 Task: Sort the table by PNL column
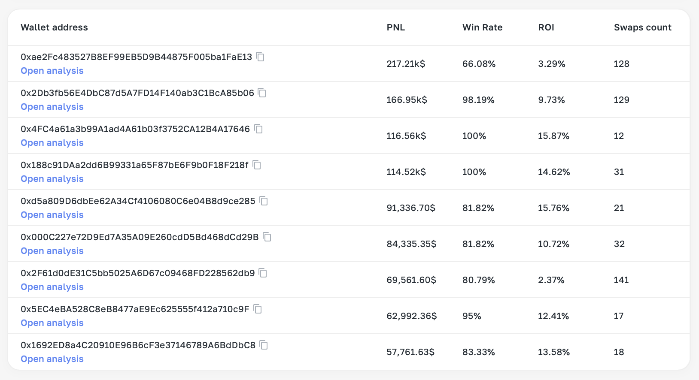(x=395, y=27)
